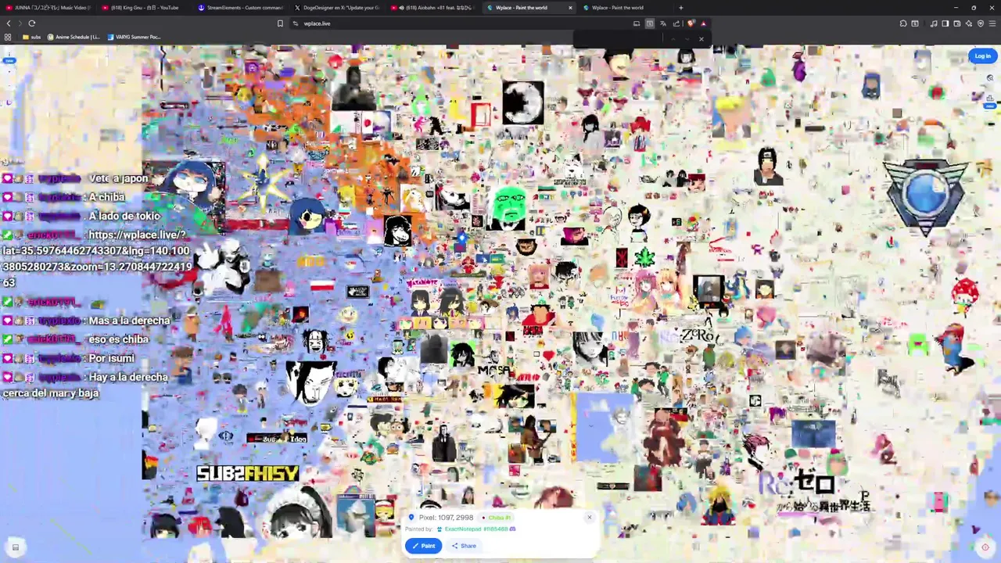Close the find-in-page bar
The width and height of the screenshot is (1001, 563).
(x=701, y=39)
